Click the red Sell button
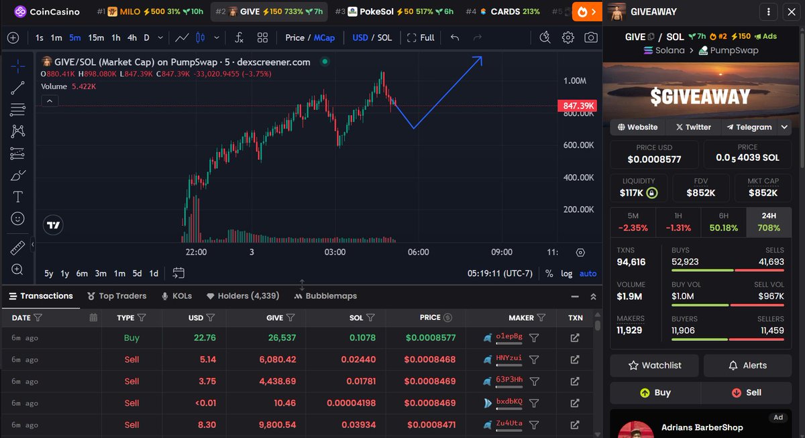805x438 pixels. coord(746,392)
